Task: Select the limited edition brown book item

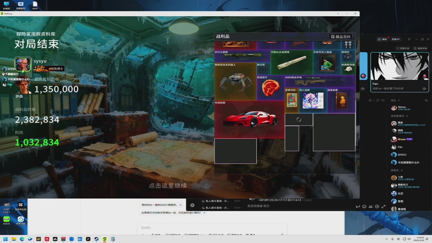Action: [341, 100]
